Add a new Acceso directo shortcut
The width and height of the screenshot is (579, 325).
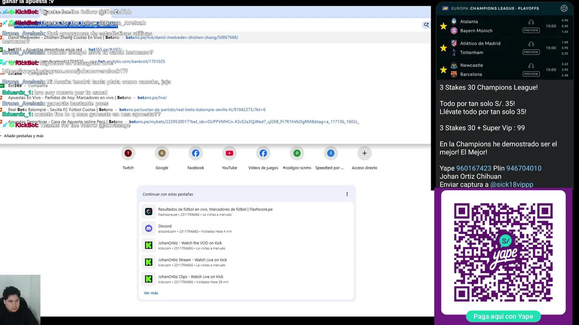(x=365, y=158)
